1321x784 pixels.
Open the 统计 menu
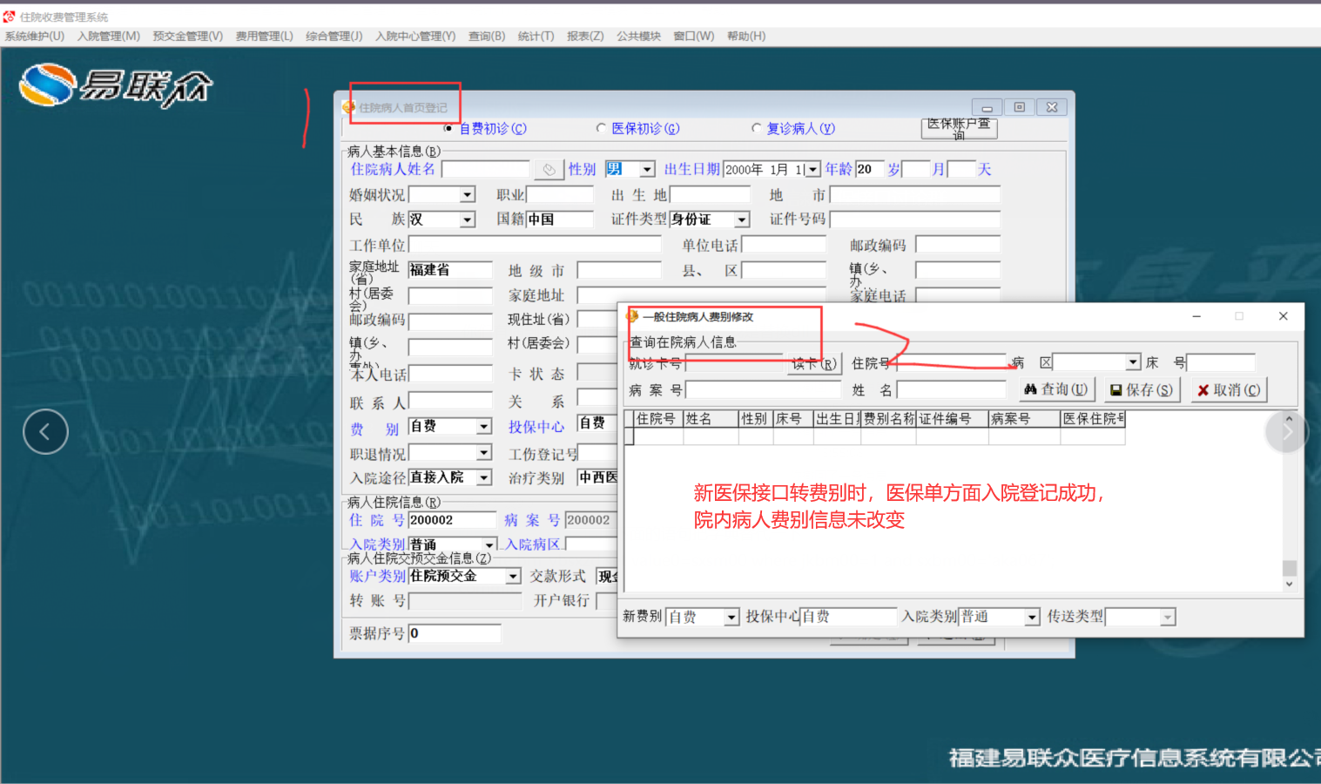536,36
